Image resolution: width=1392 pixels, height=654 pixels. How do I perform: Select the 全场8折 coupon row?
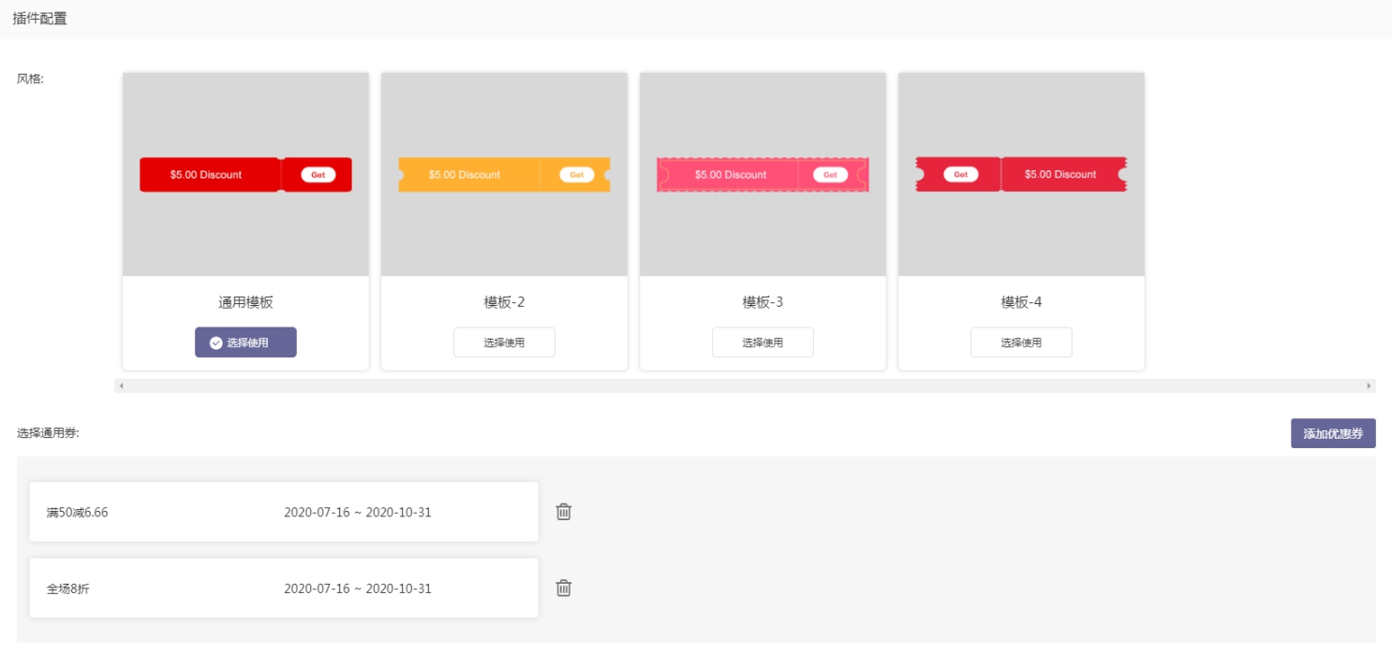tap(284, 589)
